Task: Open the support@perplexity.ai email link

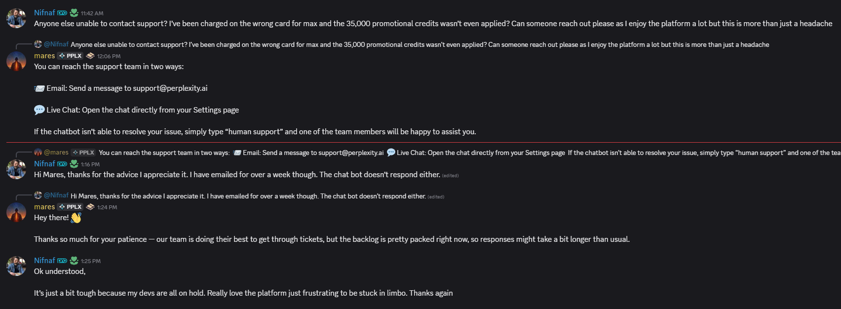Action: pos(170,88)
